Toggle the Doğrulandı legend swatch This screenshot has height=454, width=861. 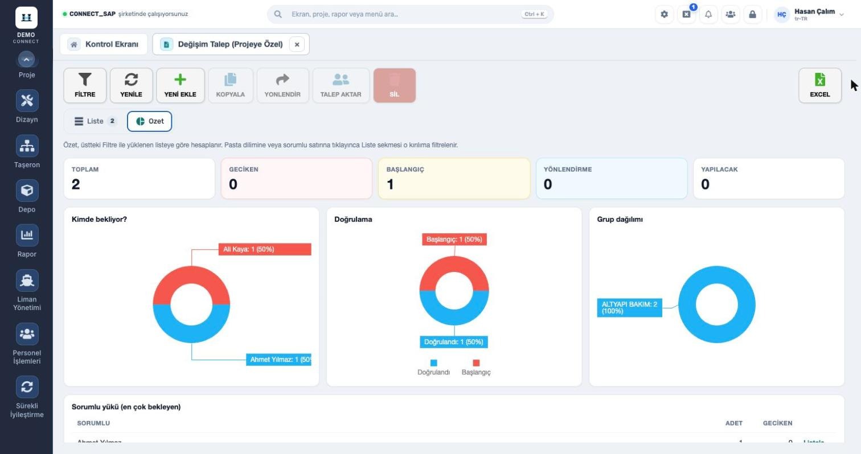[434, 363]
